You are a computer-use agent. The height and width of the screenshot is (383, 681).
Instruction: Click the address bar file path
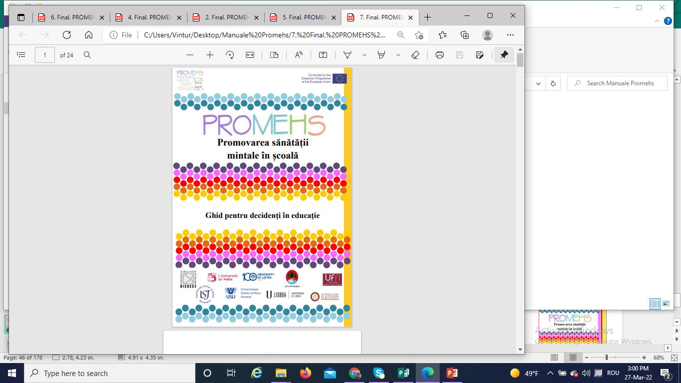(x=265, y=35)
